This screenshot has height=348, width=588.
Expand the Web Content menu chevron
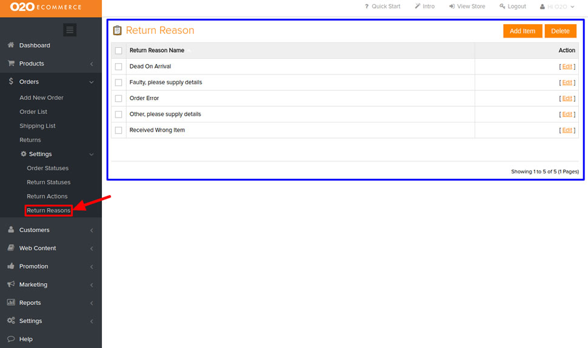tap(92, 249)
